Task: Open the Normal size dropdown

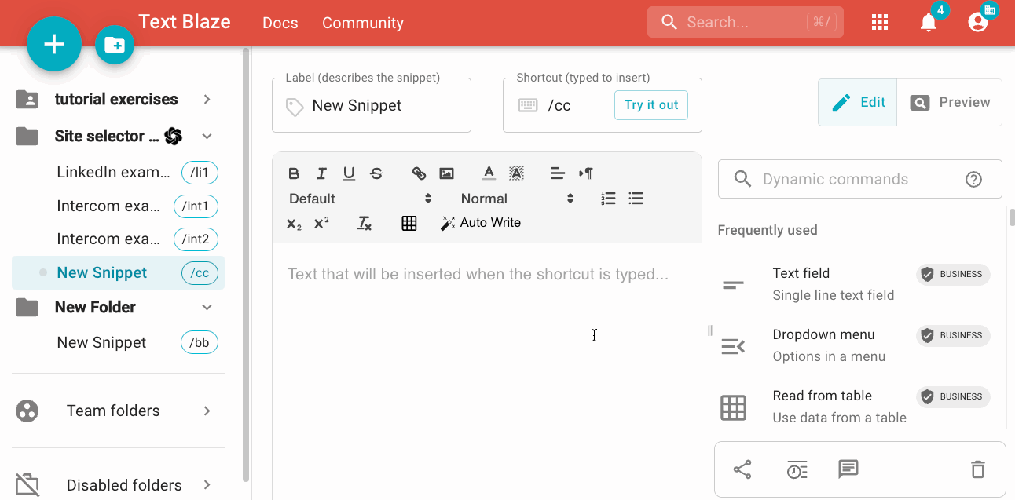Action: 518,199
